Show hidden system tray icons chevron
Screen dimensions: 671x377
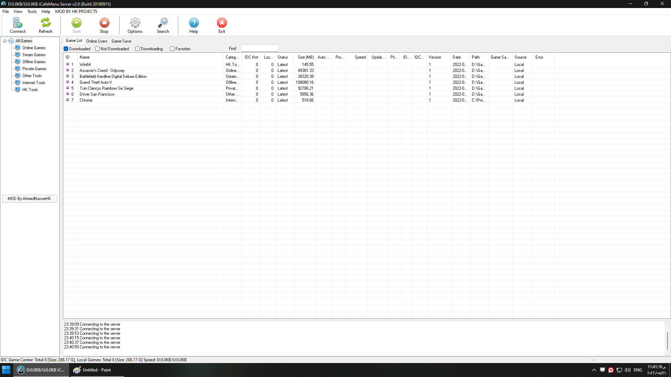click(x=594, y=370)
